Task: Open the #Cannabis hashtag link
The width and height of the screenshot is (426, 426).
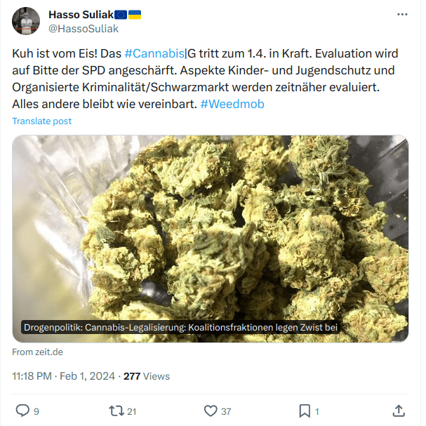Action: click(x=154, y=53)
